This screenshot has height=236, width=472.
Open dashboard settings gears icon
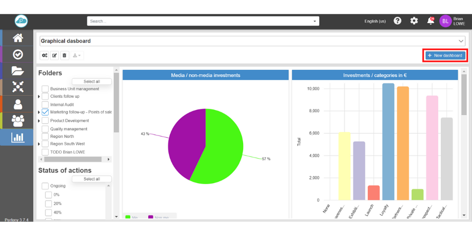click(44, 56)
